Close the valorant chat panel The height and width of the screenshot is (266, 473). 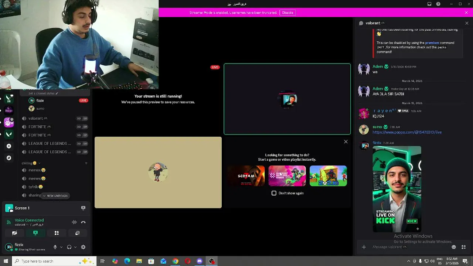tap(467, 23)
